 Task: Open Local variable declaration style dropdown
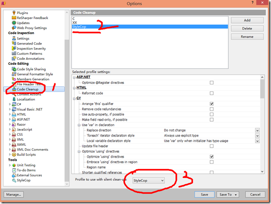click(x=257, y=141)
